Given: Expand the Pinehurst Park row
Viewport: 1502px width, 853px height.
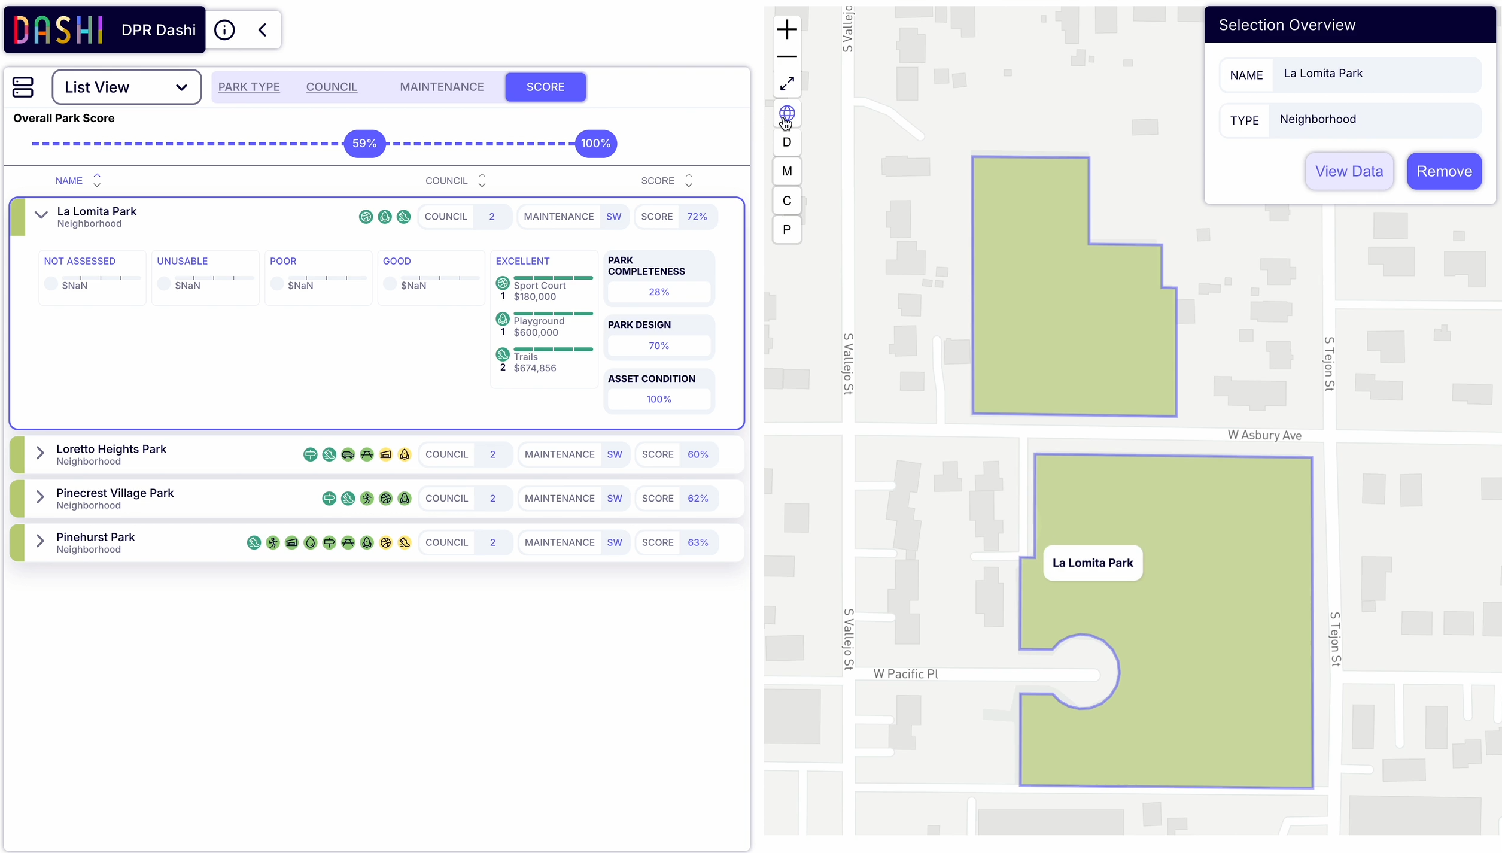Looking at the screenshot, I should pos(40,541).
